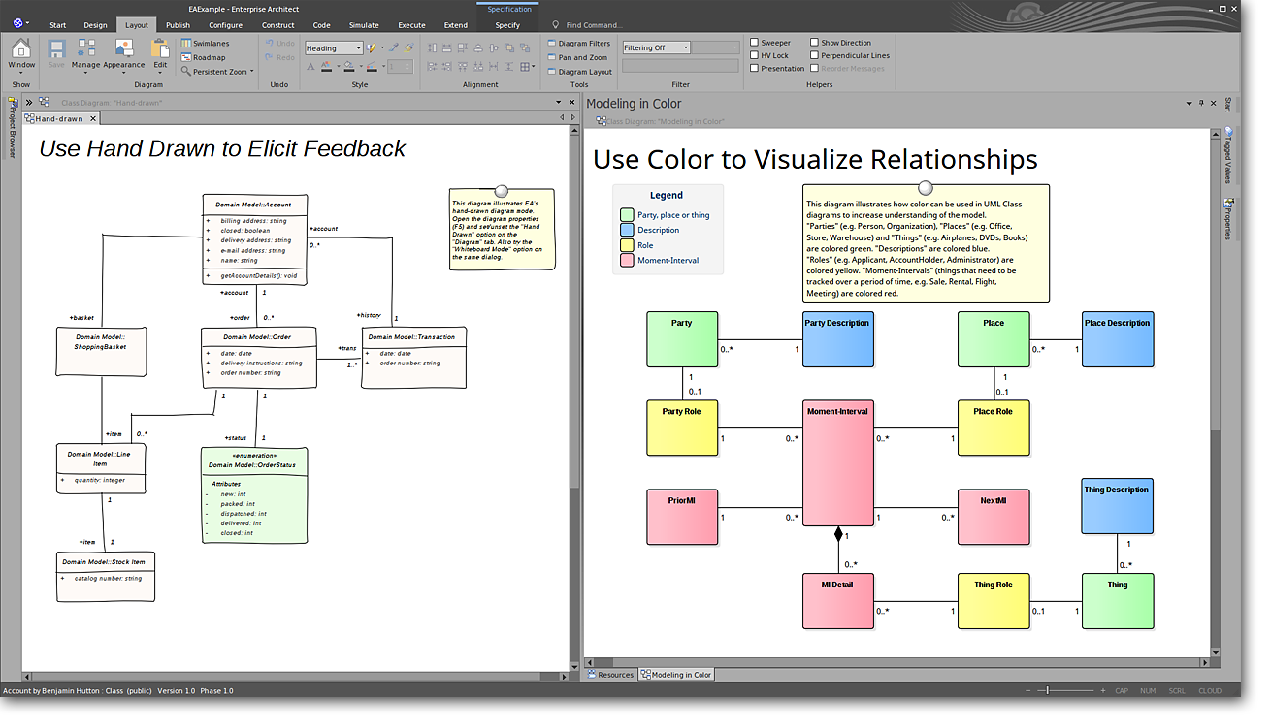Enable the Sweeper checkbox

754,43
